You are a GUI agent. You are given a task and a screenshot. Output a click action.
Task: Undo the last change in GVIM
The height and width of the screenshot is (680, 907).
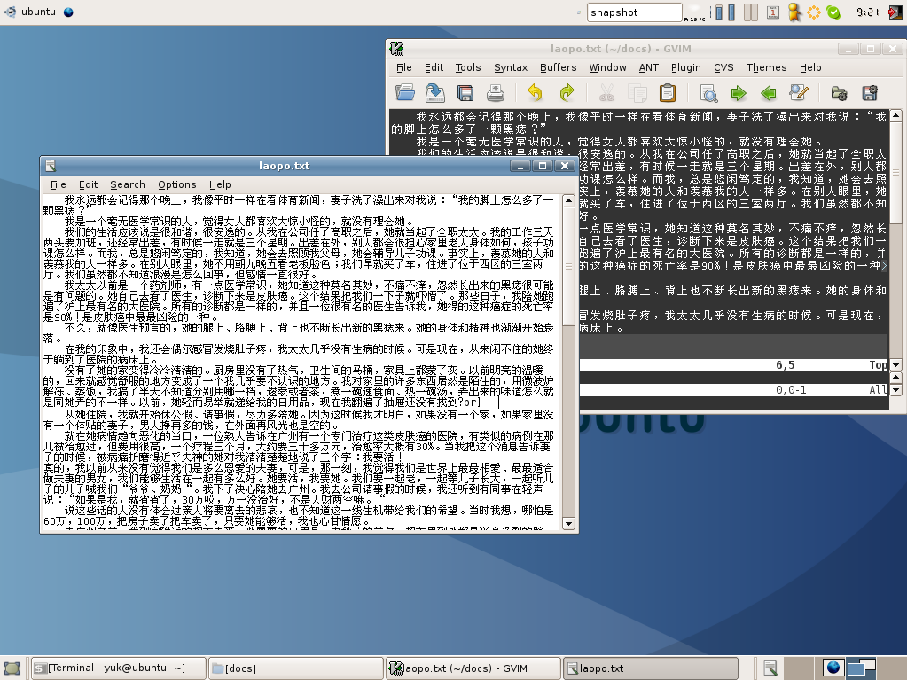(x=535, y=92)
